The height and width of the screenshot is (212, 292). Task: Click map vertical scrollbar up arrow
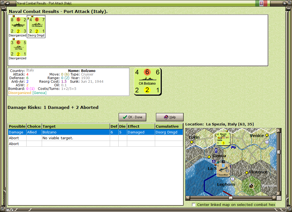tap(279, 130)
